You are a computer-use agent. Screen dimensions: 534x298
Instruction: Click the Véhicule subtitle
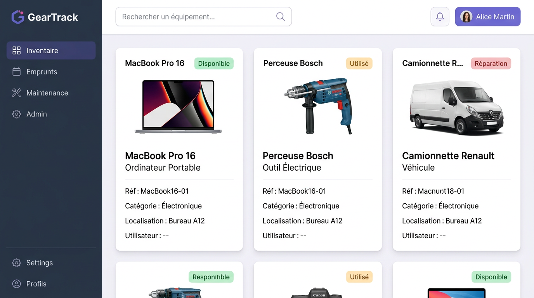tap(418, 168)
